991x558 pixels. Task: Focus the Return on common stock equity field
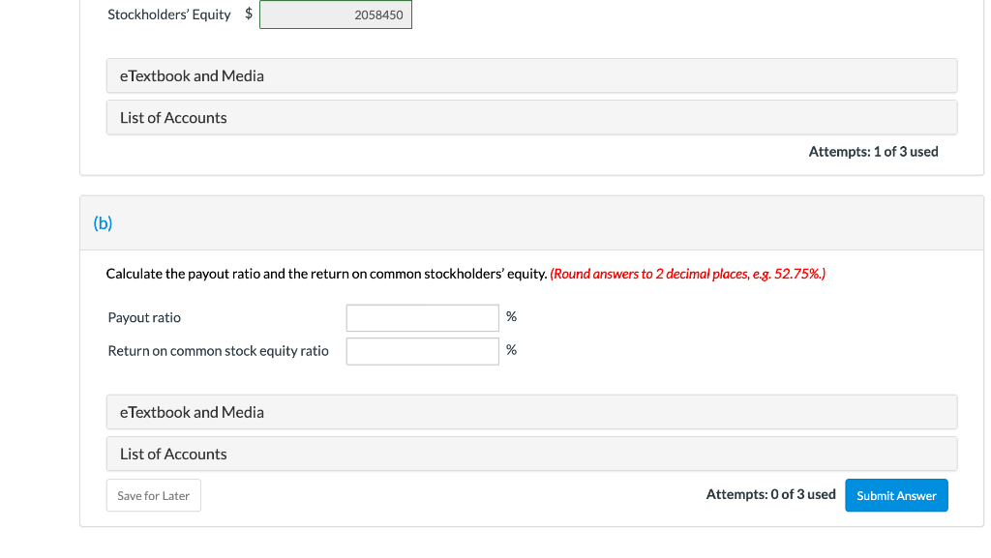422,351
